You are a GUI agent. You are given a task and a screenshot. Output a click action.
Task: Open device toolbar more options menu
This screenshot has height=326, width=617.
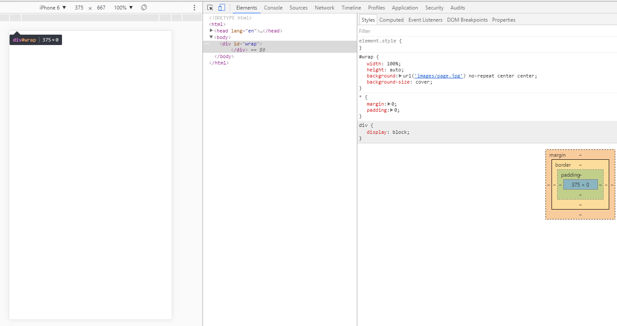pyautogui.click(x=194, y=8)
